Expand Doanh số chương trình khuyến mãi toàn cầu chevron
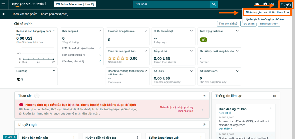The width and height of the screenshot is (295, 139). [146, 71]
